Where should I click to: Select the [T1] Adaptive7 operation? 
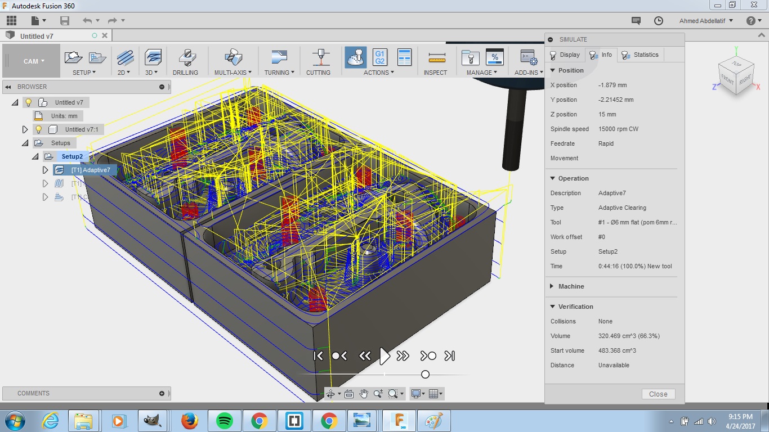click(x=90, y=170)
